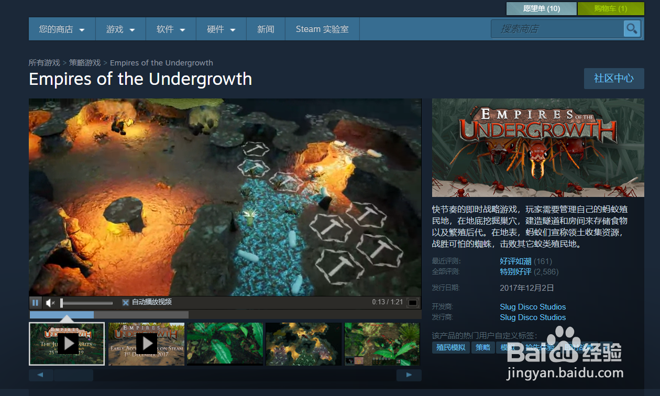Click the main video player area
The width and height of the screenshot is (660, 396).
tap(225, 197)
